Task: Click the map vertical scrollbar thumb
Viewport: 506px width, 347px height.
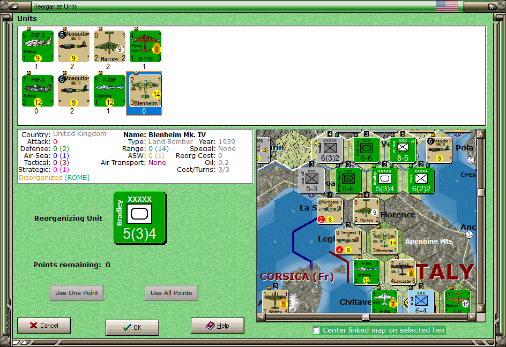Action: [481, 193]
